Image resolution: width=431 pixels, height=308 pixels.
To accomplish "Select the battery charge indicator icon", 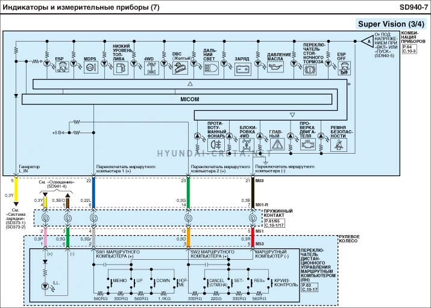I will 243,69.
